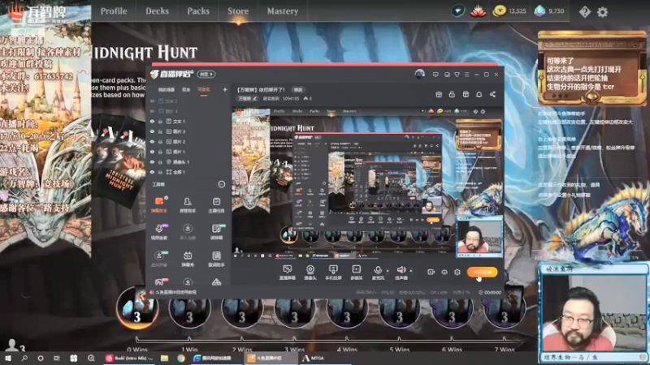
Task: Open the MTGA Decks tab
Action: coord(157,11)
